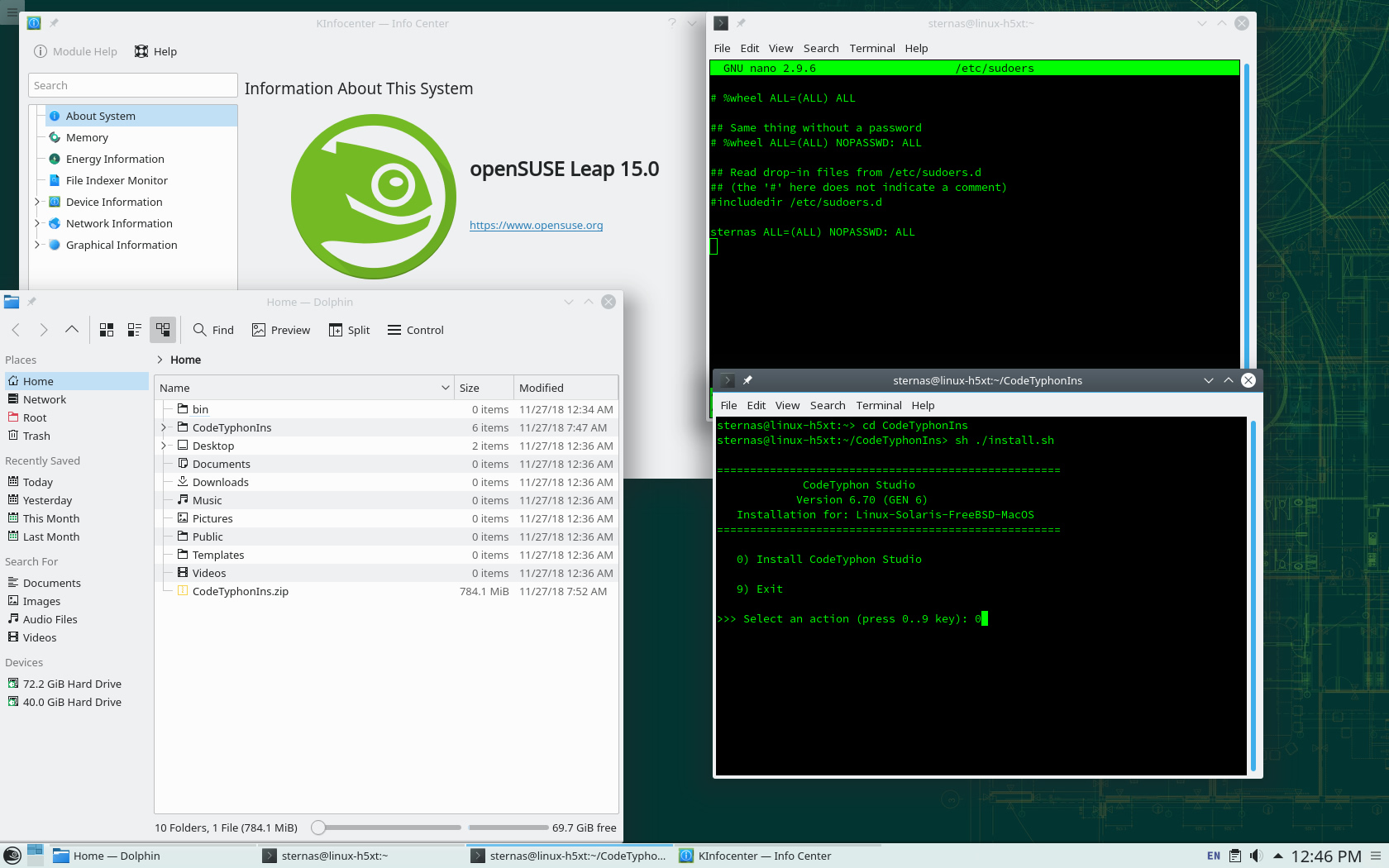1389x868 pixels.
Task: Open View menu in sudoers terminal
Action: pos(780,48)
